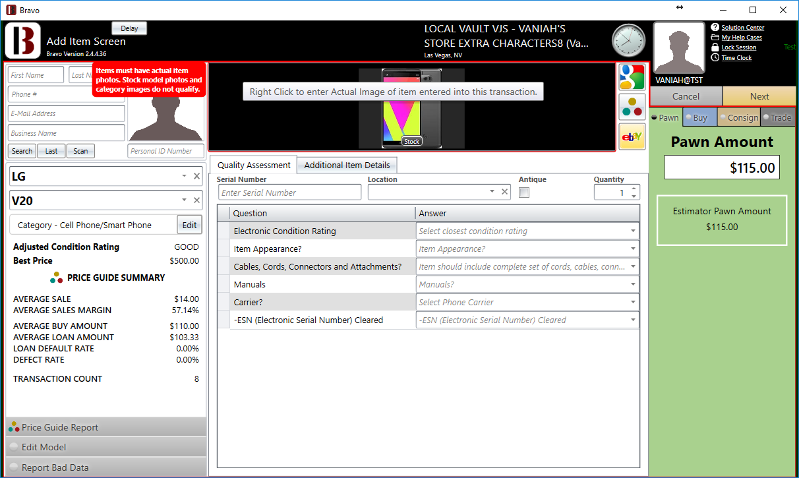Screen dimensions: 799x478
Task: Clear the Location field
Action: [x=504, y=192]
